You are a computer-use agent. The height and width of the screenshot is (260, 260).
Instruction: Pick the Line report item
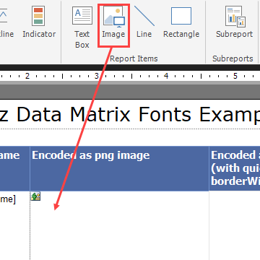(x=144, y=22)
